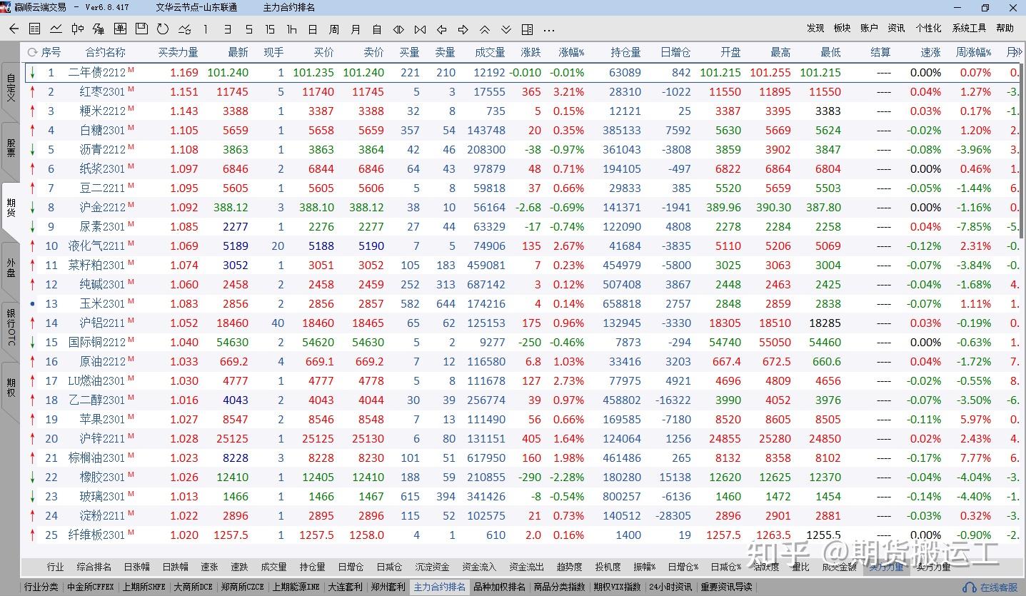
Task: Select the 1h period button
Action: pos(291,29)
